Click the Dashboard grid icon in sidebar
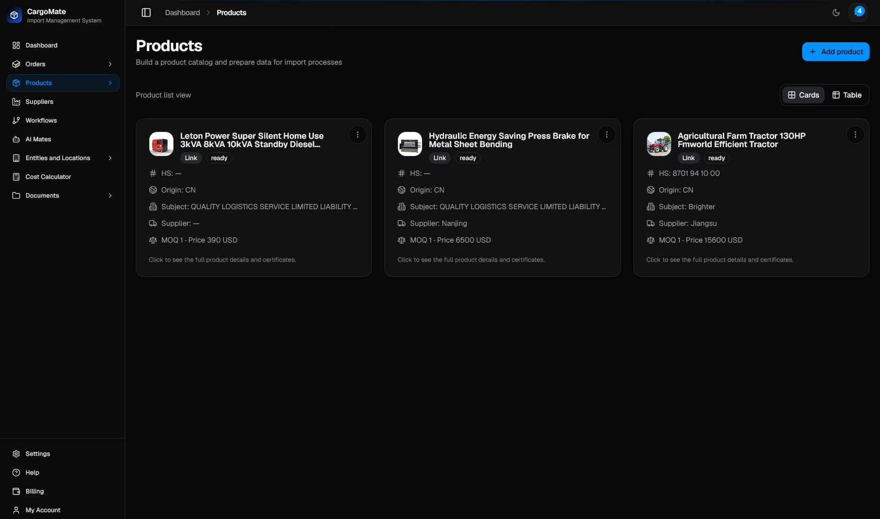 pyautogui.click(x=16, y=45)
